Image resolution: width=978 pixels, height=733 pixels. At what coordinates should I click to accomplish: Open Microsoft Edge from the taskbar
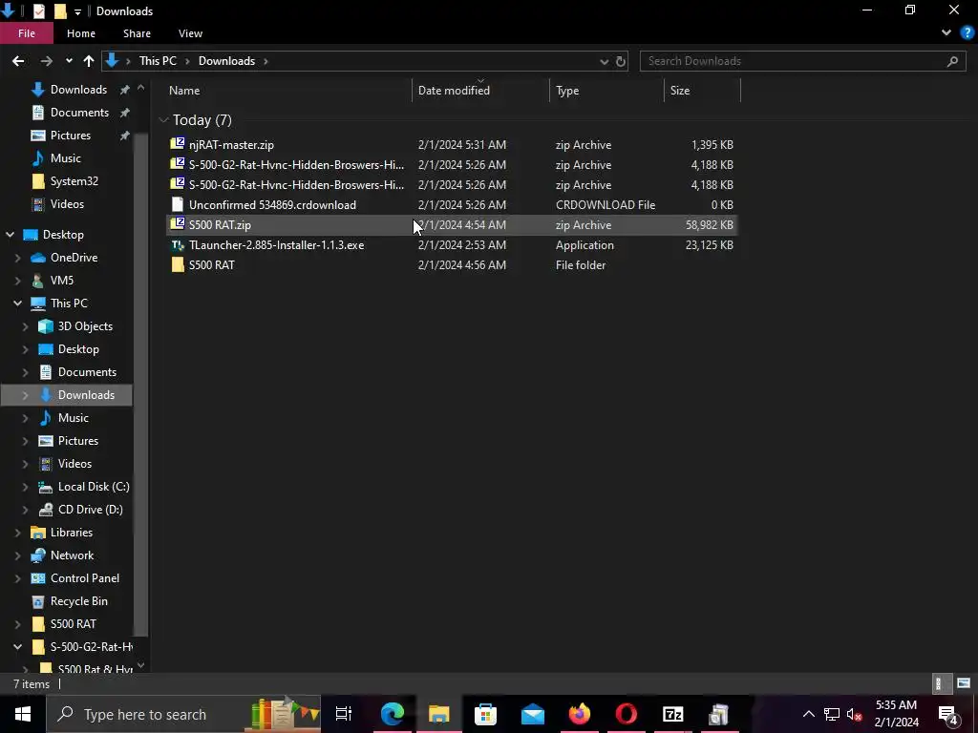[x=393, y=714]
